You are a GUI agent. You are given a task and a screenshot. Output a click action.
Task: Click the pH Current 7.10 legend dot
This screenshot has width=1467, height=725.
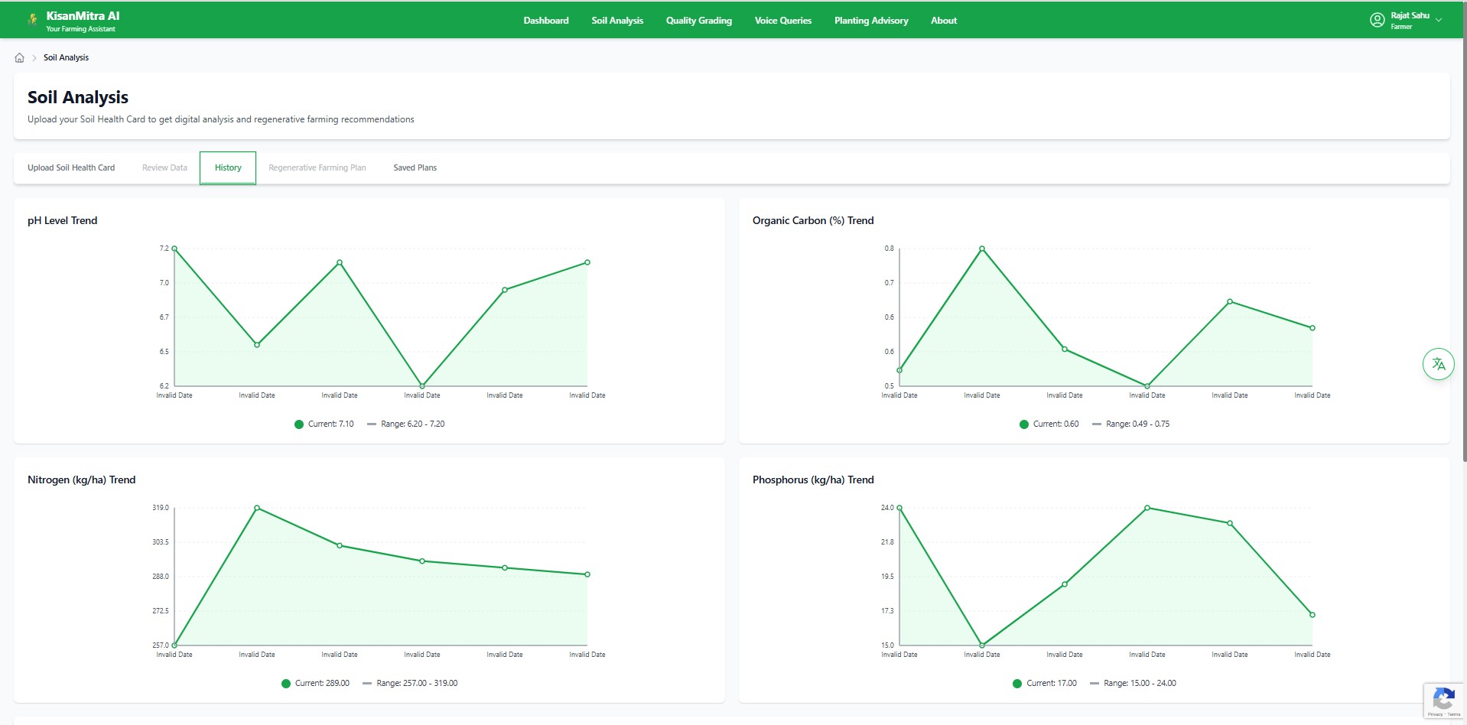[x=299, y=424]
